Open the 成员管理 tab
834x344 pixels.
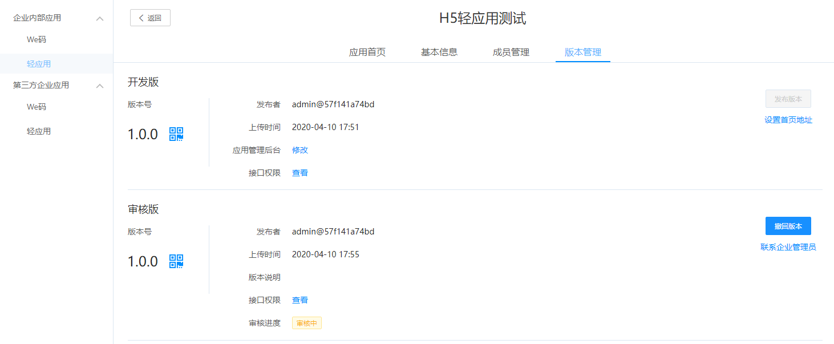(511, 52)
